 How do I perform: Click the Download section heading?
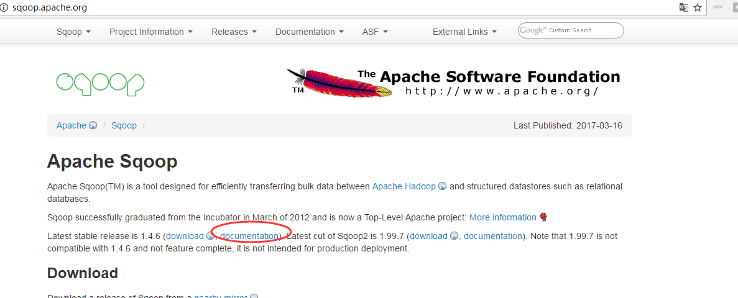coord(82,273)
